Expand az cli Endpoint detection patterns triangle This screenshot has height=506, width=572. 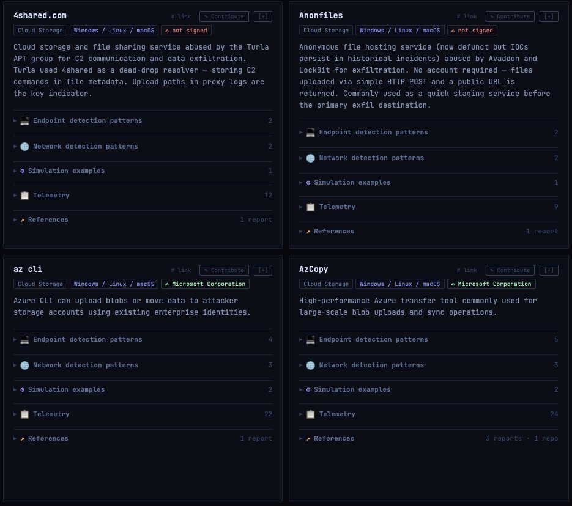point(15,339)
